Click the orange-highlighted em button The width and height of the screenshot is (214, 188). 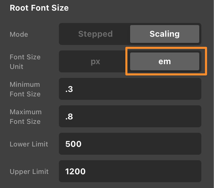(165, 61)
